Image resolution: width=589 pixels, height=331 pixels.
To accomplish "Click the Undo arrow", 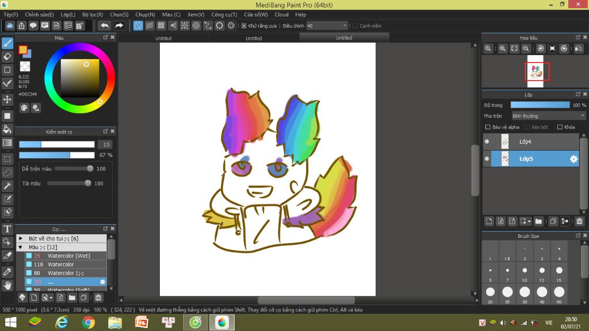I will 105,25.
